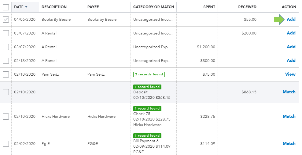Viewport: 302px width, 155px height.
Task: Select the Pg E transaction checkbox
Action: tap(6, 143)
